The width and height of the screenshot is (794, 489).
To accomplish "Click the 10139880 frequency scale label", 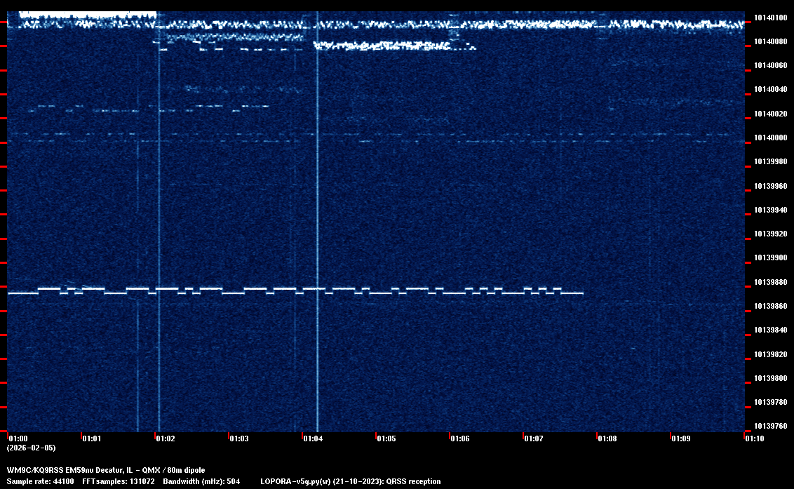I will (x=769, y=282).
